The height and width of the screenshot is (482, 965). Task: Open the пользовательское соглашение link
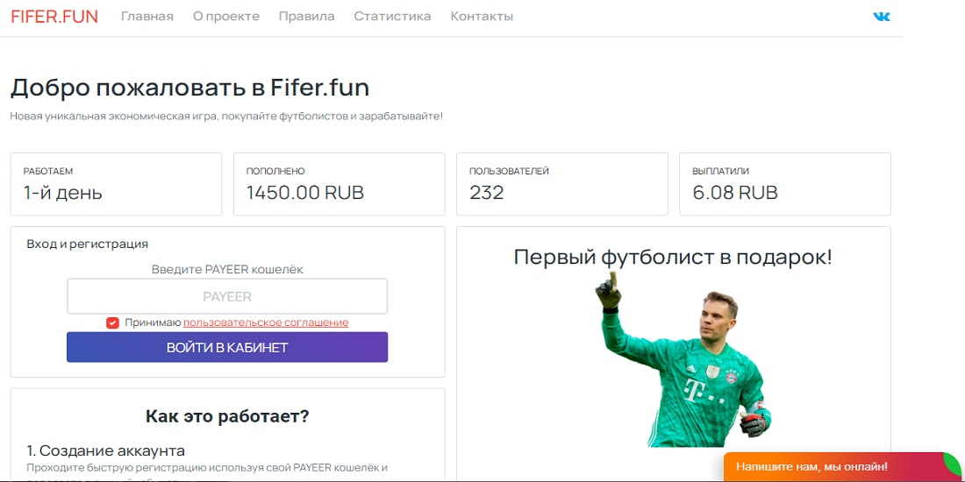(x=266, y=323)
